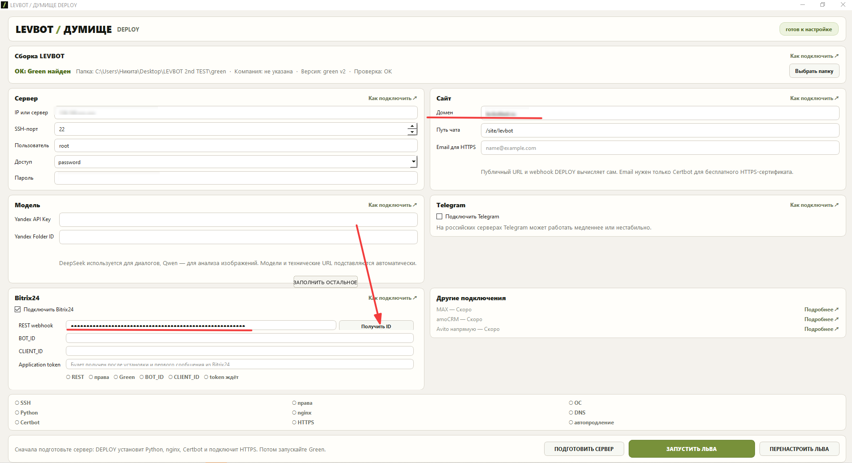Viewport: 852px width, 463px height.
Task: Click the ПОДГОТОВИТЬ СЕРВЕР button
Action: [584, 449]
